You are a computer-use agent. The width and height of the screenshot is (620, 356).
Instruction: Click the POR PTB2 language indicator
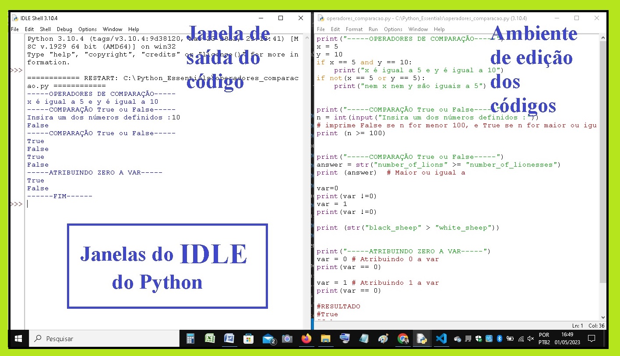coord(544,339)
